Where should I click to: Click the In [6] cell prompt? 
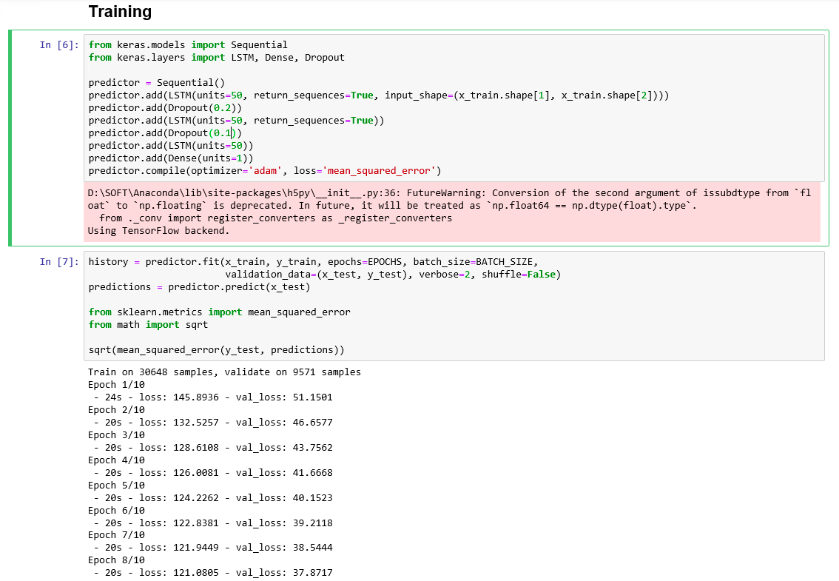pos(59,45)
